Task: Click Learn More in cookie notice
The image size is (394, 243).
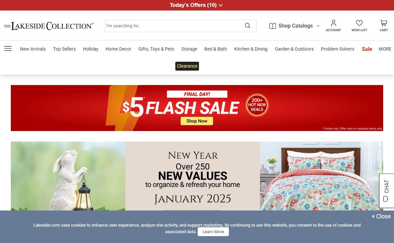Action: pos(213,232)
